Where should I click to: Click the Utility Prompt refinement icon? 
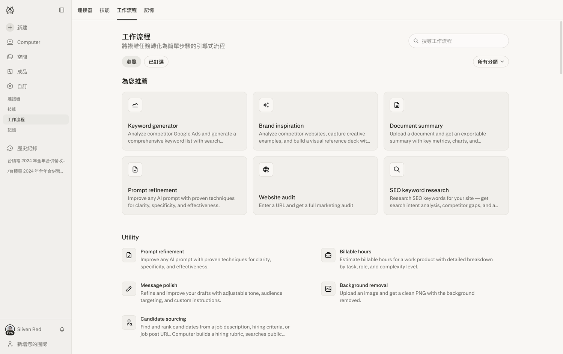(129, 255)
